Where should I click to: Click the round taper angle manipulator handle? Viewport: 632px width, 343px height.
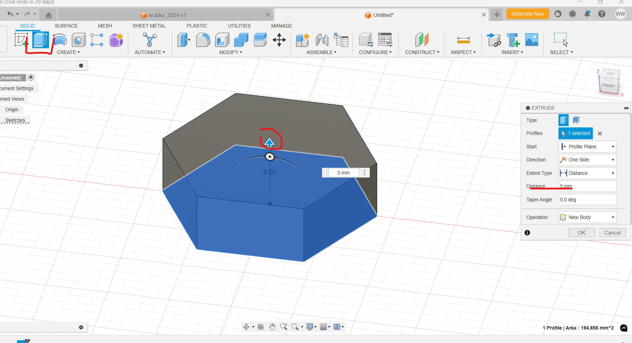(270, 157)
